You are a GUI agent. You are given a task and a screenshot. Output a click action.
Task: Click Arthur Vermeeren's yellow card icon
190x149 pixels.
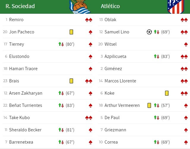(149, 105)
